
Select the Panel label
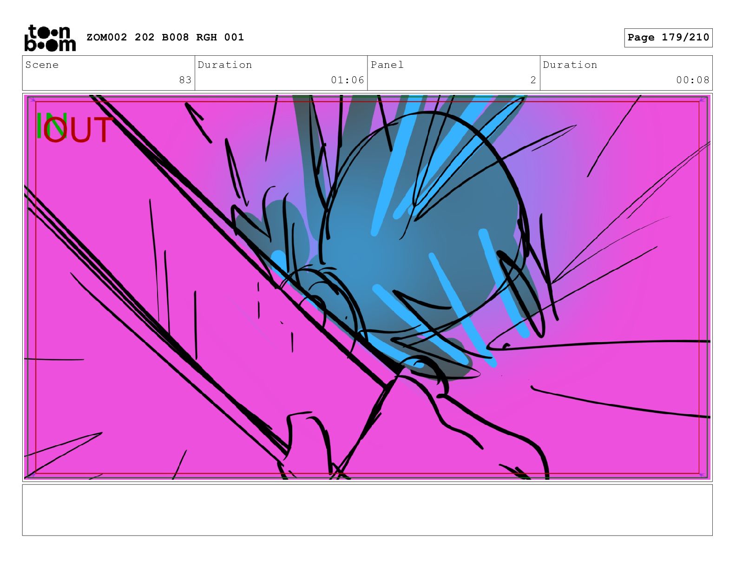point(387,65)
